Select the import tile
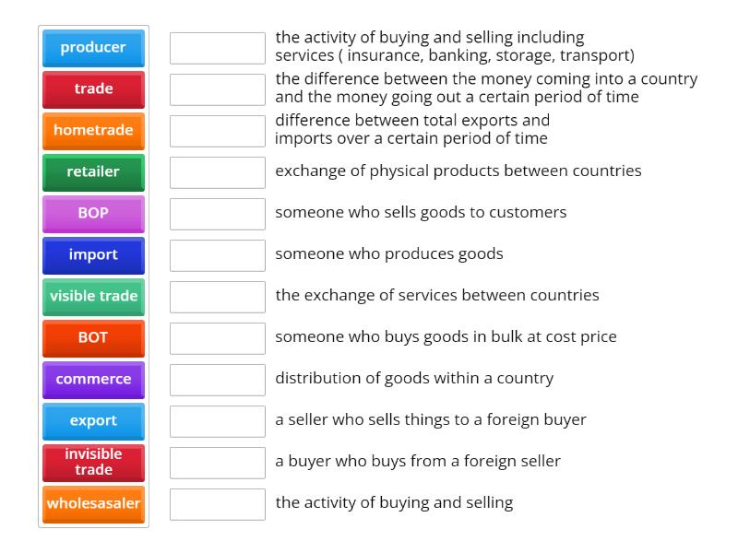Screen dimensions: 738x553 (93, 255)
